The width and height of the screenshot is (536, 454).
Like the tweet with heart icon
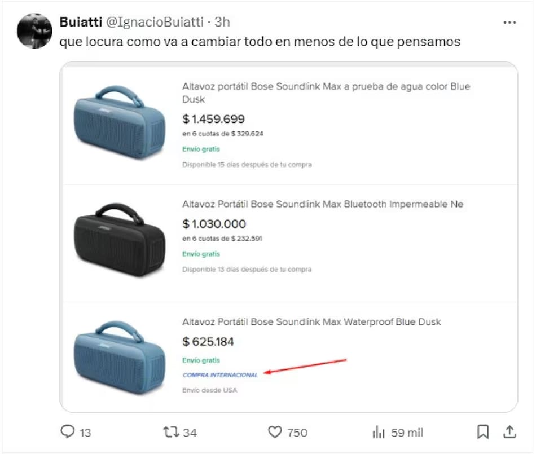pyautogui.click(x=275, y=433)
